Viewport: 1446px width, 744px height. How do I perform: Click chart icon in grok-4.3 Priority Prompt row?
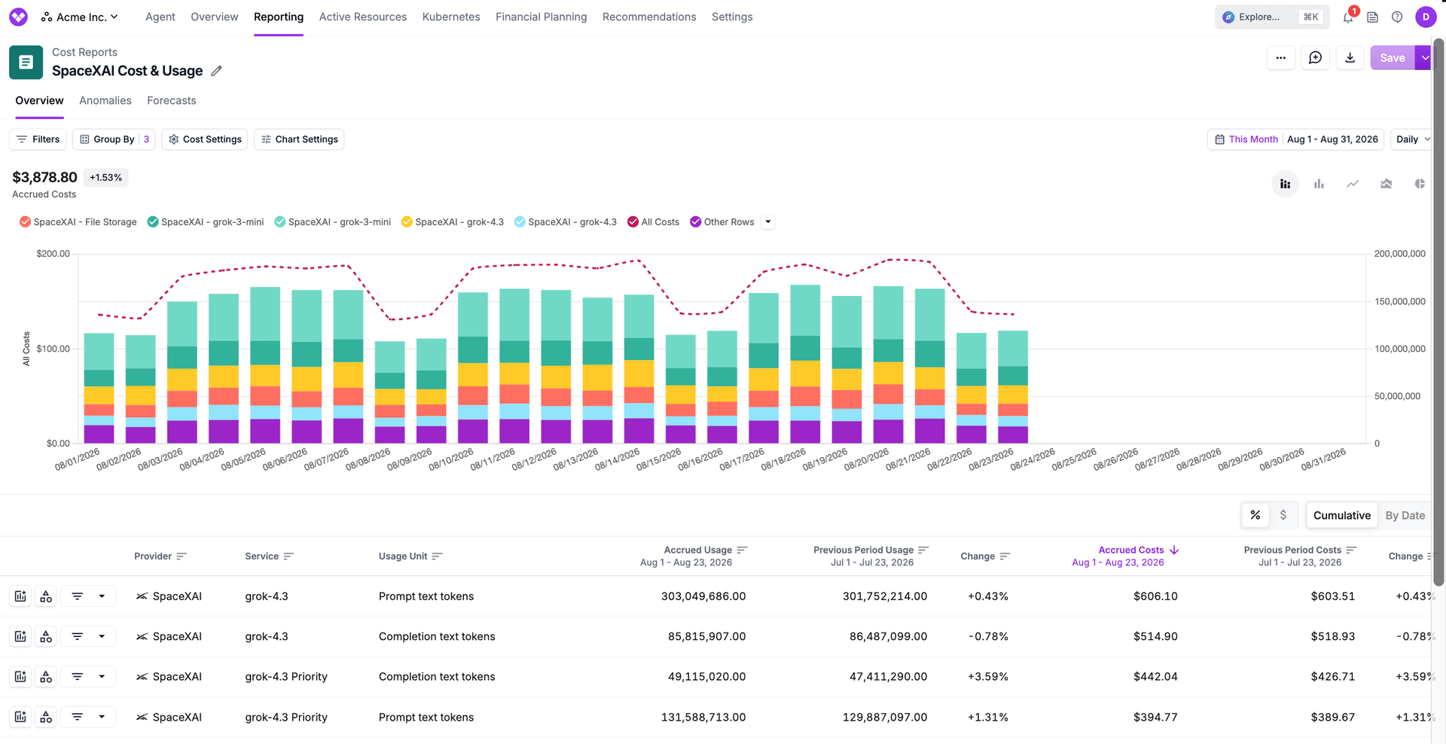click(x=20, y=718)
